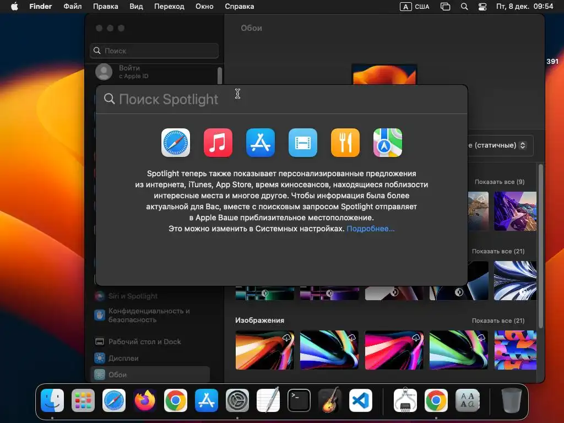Click the date and time in menu bar
The image size is (564, 423).
tap(525, 7)
